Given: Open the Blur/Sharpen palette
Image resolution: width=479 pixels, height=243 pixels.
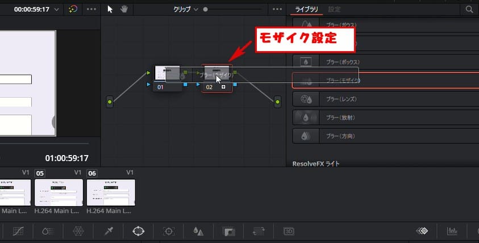Looking at the screenshot, I should pos(198,231).
